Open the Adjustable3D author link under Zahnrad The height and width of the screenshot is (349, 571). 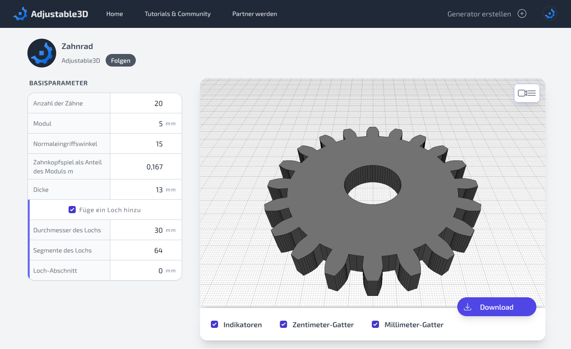point(81,61)
